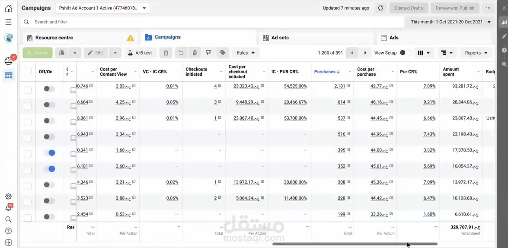Open the Pshift Ad Account dropdown
The image size is (508, 248).
pyautogui.click(x=103, y=8)
